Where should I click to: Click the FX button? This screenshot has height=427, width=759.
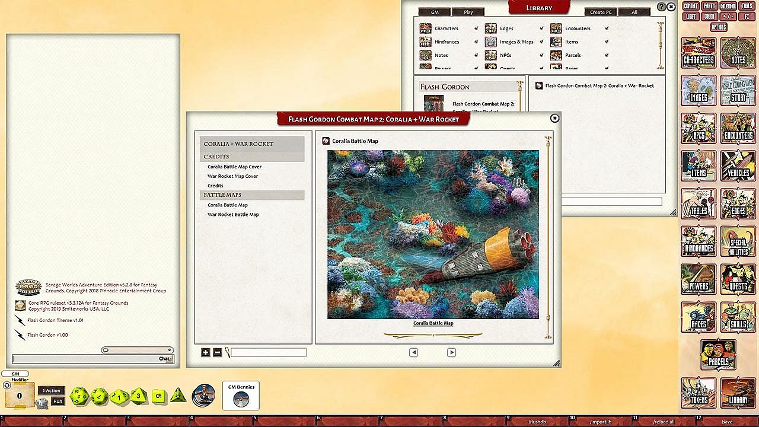pyautogui.click(x=747, y=17)
